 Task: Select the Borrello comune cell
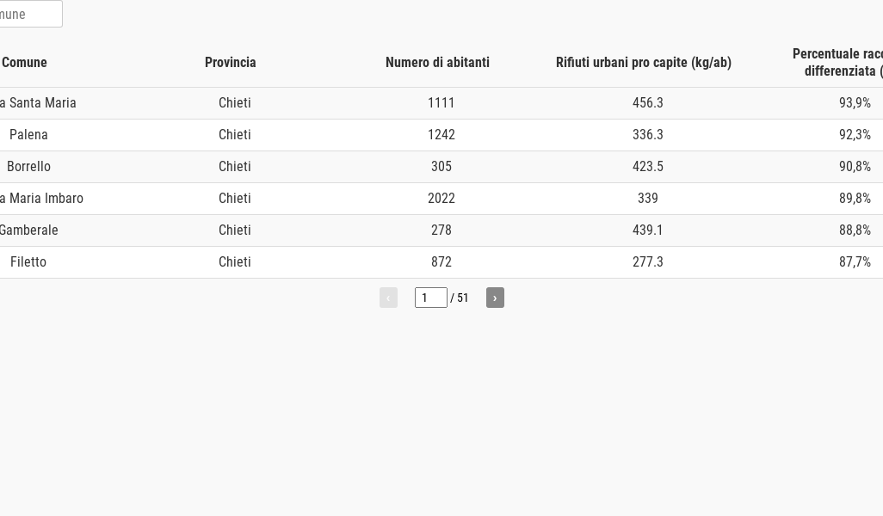[x=28, y=167]
